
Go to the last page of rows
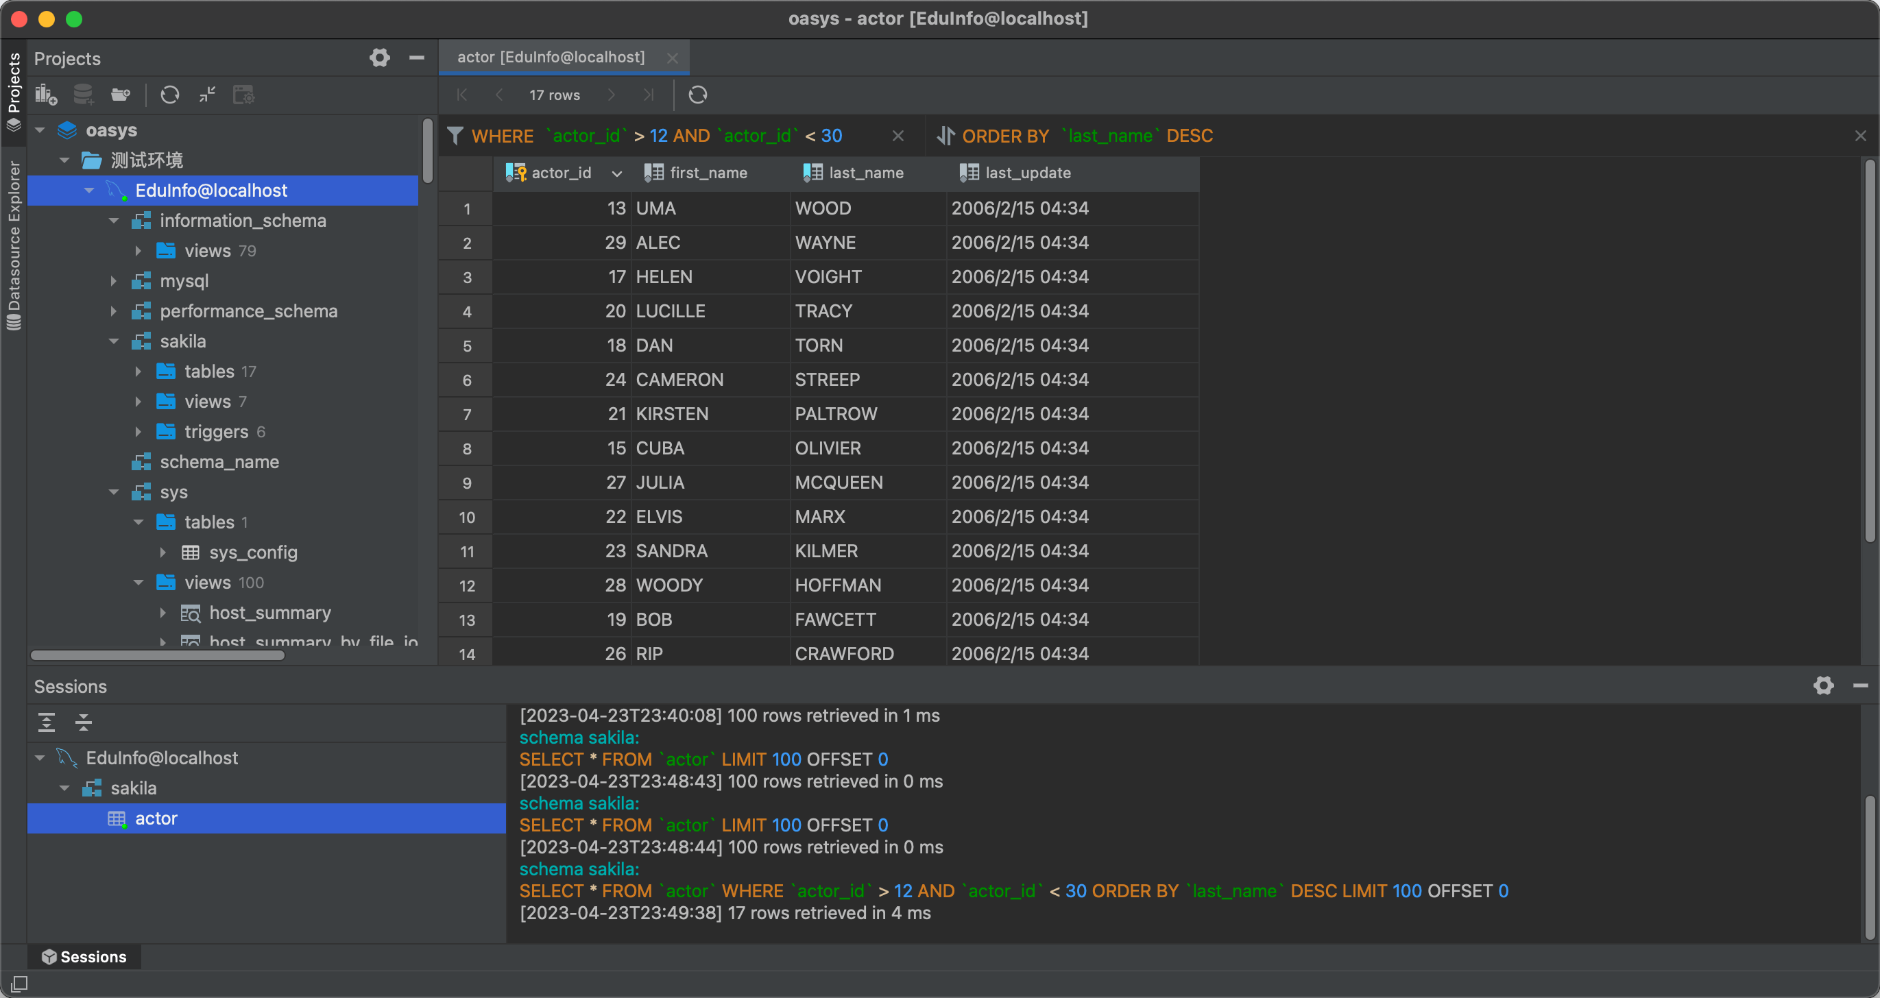coord(648,95)
